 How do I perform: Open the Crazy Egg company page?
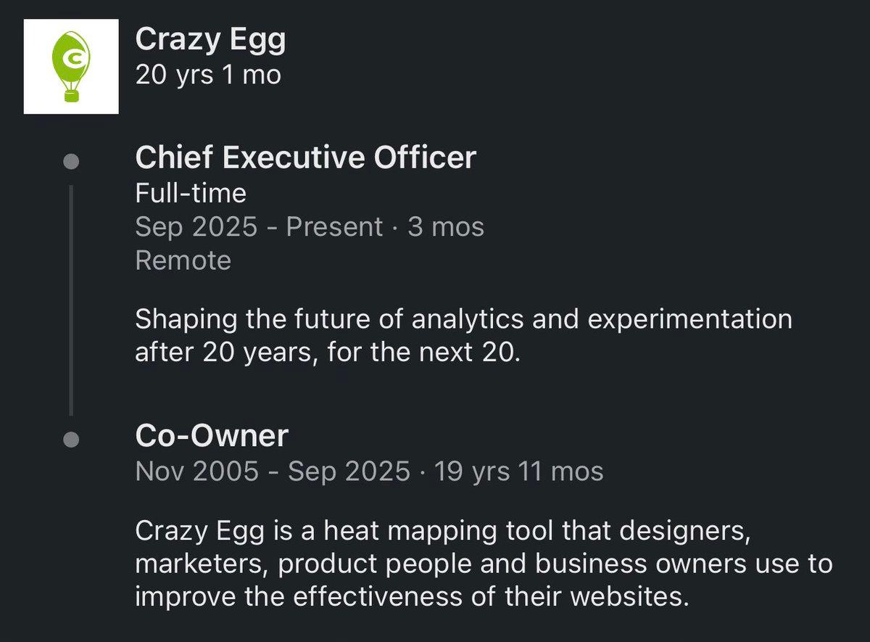[x=211, y=40]
